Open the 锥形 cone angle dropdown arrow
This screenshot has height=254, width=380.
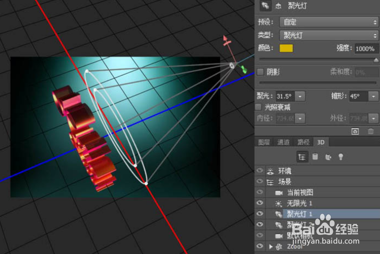click(373, 96)
